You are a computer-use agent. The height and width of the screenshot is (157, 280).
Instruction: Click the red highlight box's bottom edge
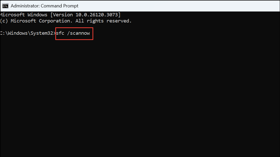click(74, 40)
